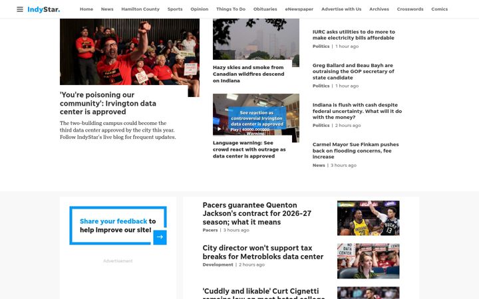This screenshot has width=479, height=299.
Task: Click News tag under Carmel Mayor article
Action: [319, 165]
